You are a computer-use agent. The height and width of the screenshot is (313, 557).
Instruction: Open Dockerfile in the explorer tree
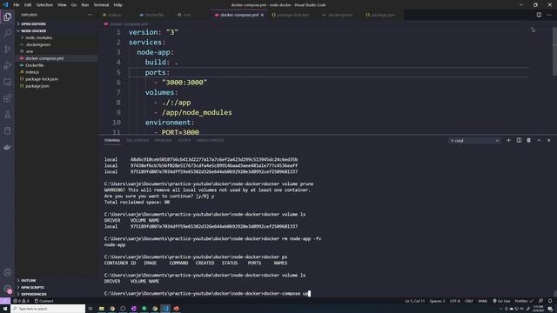point(35,65)
